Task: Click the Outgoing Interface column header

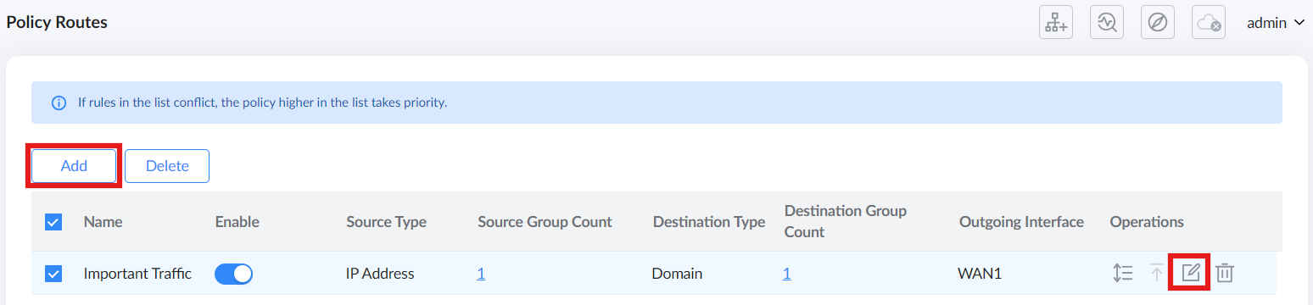Action: pyautogui.click(x=1021, y=222)
